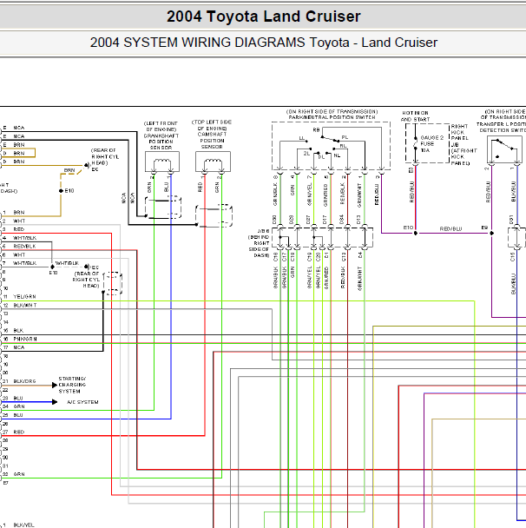Select the 'WHT' wire label at pin 2
This screenshot has height=528, width=526.
19,221
